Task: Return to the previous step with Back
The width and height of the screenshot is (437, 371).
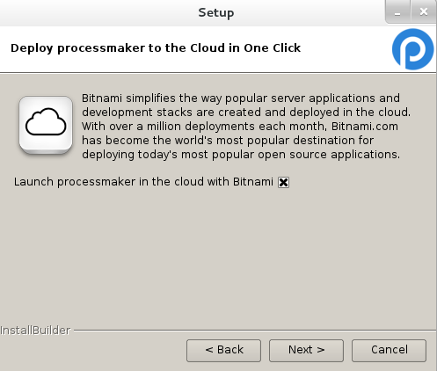Action: tap(223, 351)
